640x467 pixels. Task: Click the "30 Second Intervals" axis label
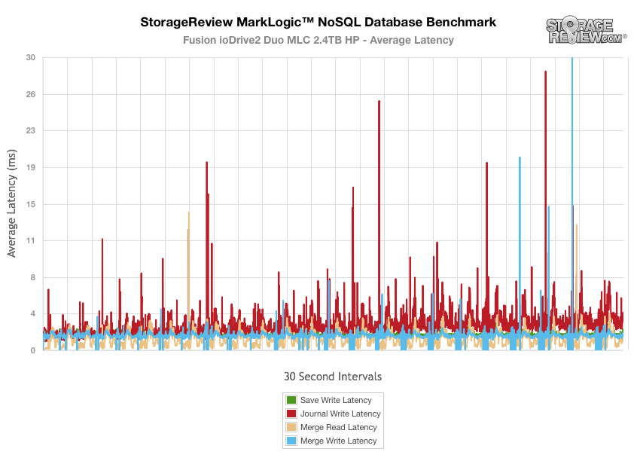(x=333, y=377)
